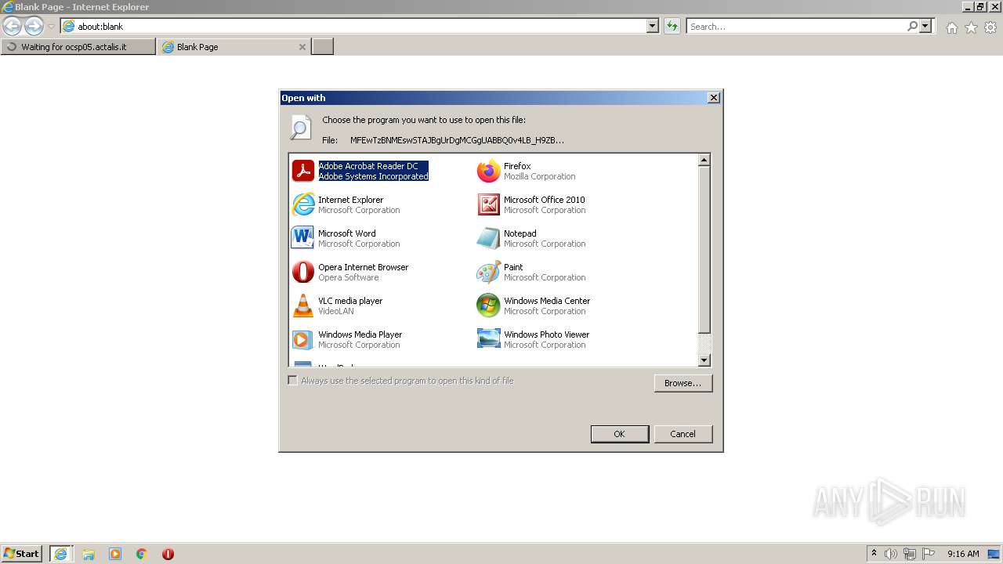This screenshot has height=564, width=1003.
Task: Open the search provider dropdown arrow
Action: pyautogui.click(x=926, y=26)
